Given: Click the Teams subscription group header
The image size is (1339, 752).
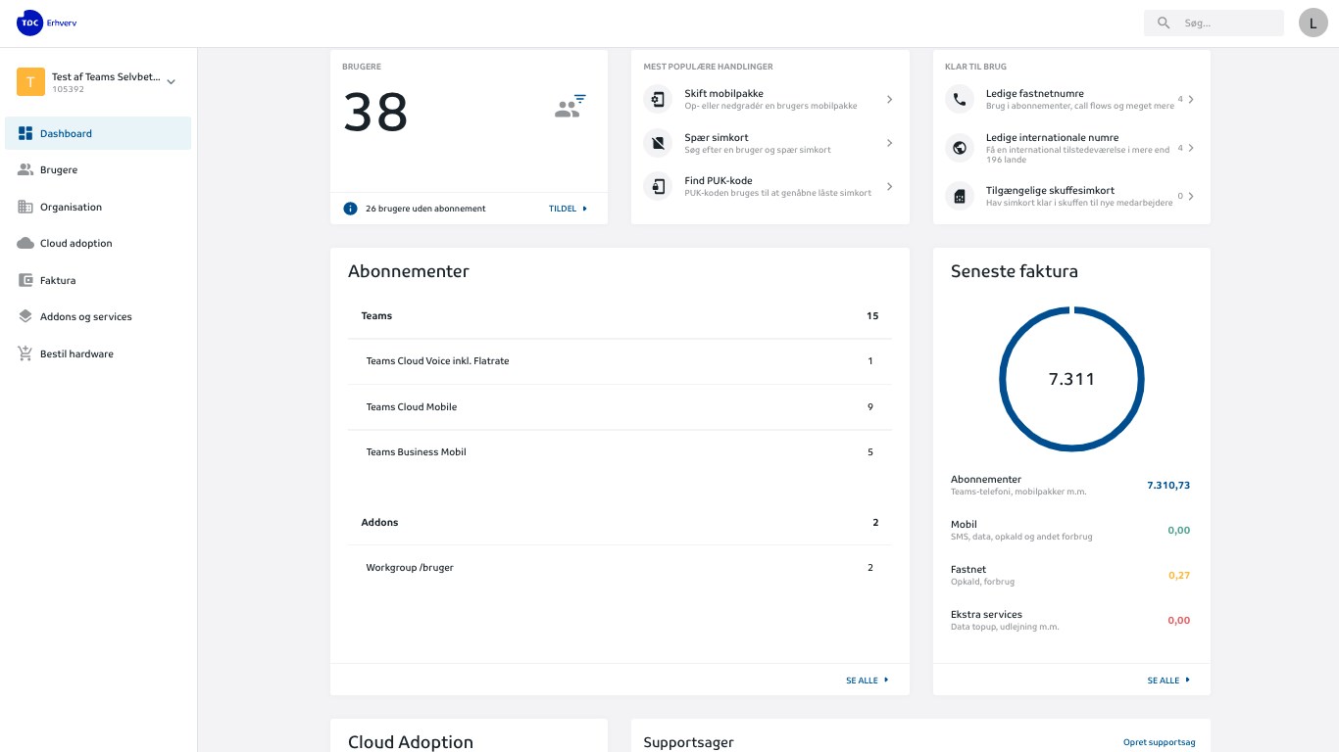Looking at the screenshot, I should [620, 316].
